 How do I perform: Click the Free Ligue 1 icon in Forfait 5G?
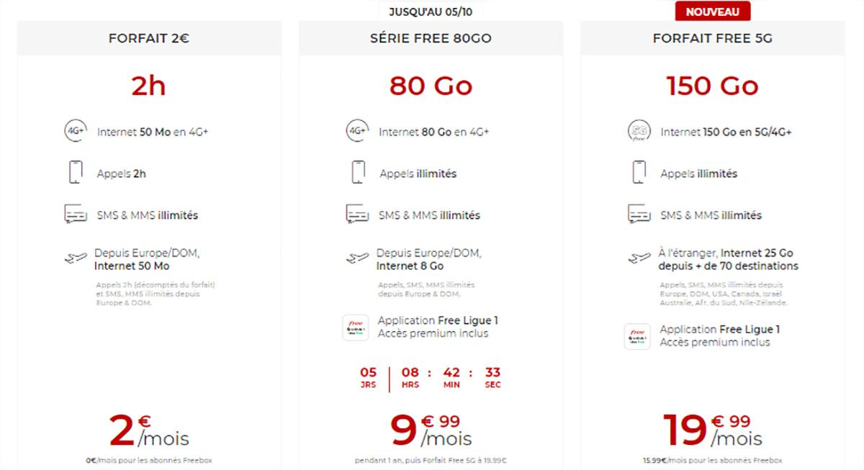(x=637, y=336)
